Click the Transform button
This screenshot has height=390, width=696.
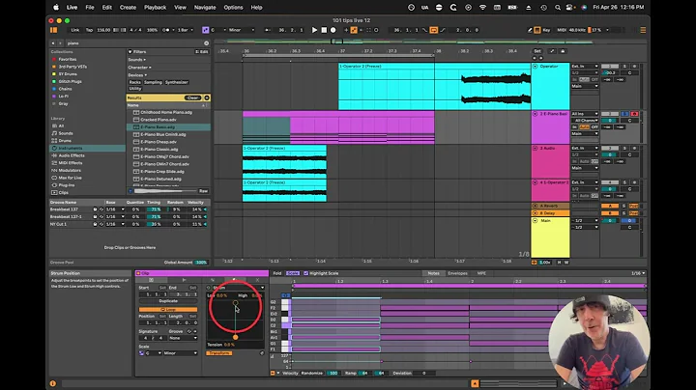(x=218, y=353)
